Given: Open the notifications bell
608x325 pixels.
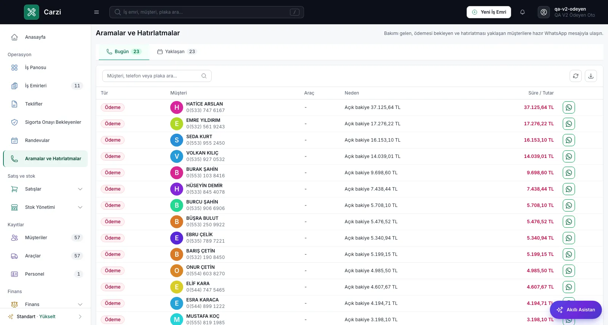Looking at the screenshot, I should [x=522, y=12].
